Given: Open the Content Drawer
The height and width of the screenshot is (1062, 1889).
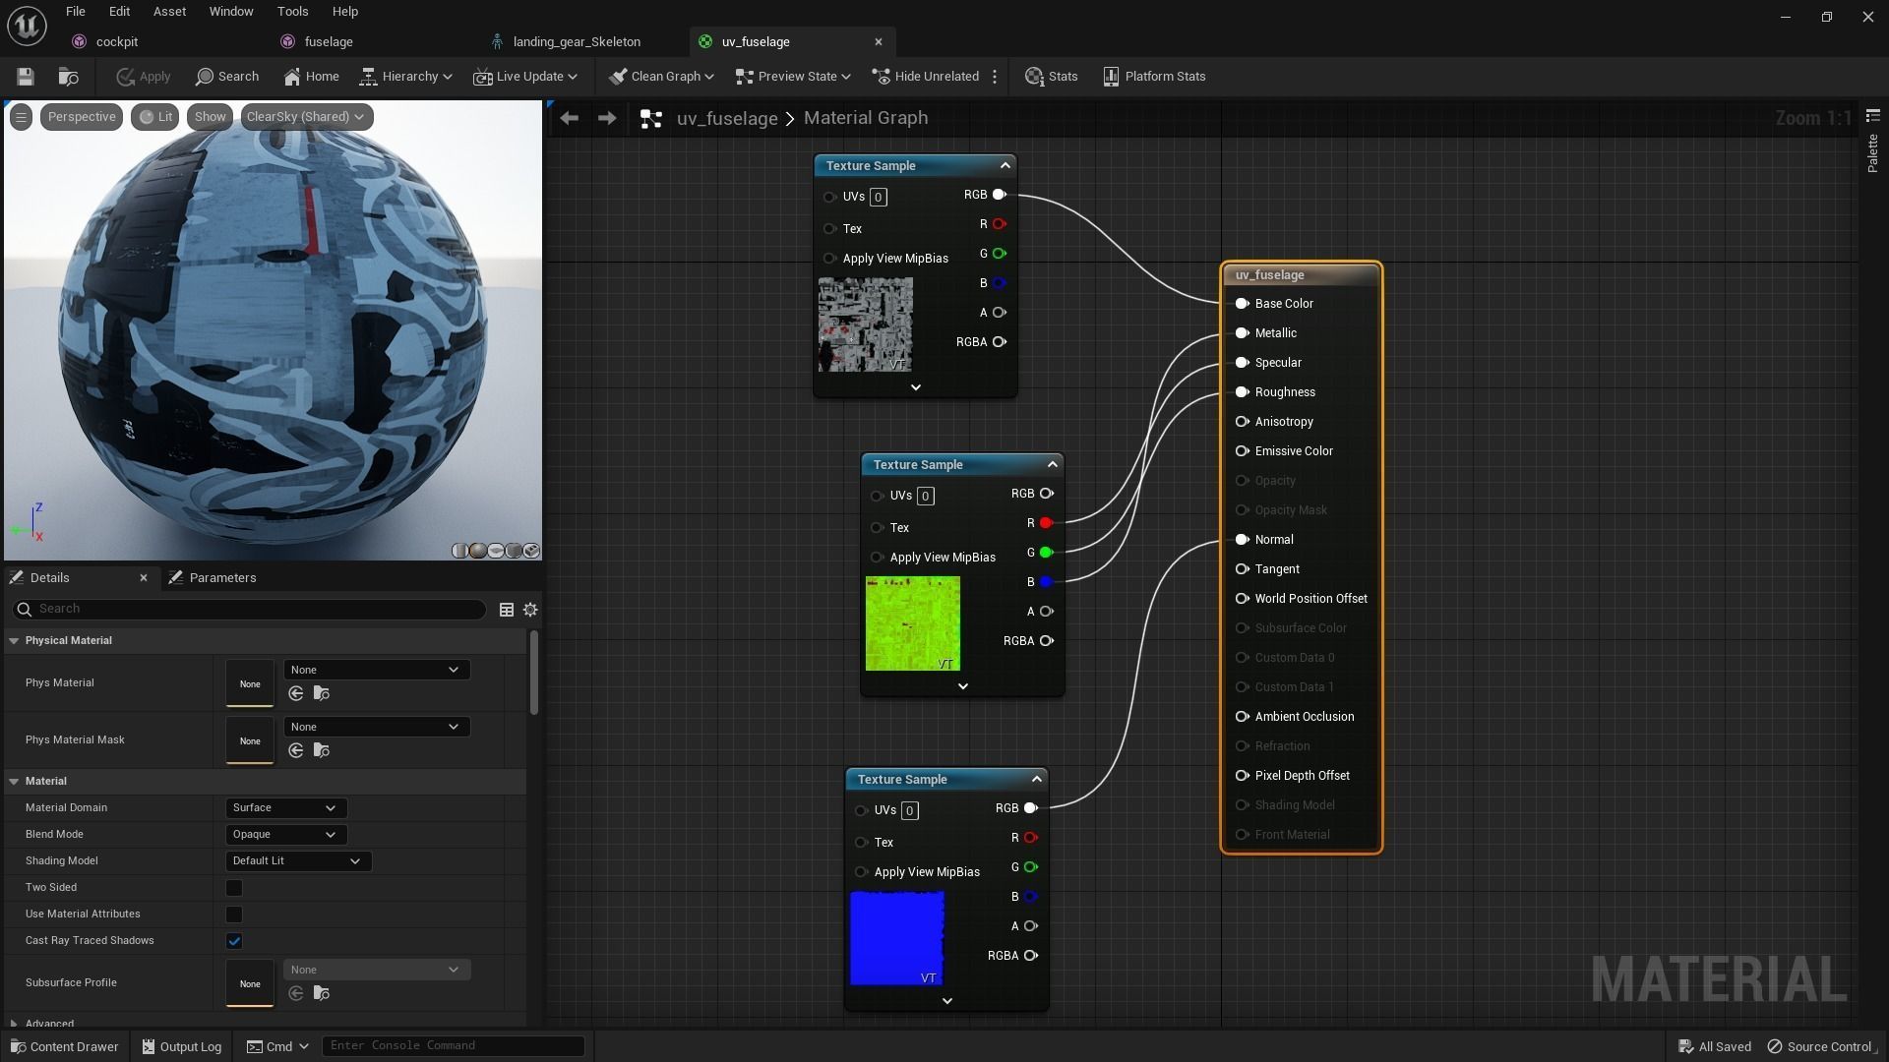Looking at the screenshot, I should pos(65,1046).
